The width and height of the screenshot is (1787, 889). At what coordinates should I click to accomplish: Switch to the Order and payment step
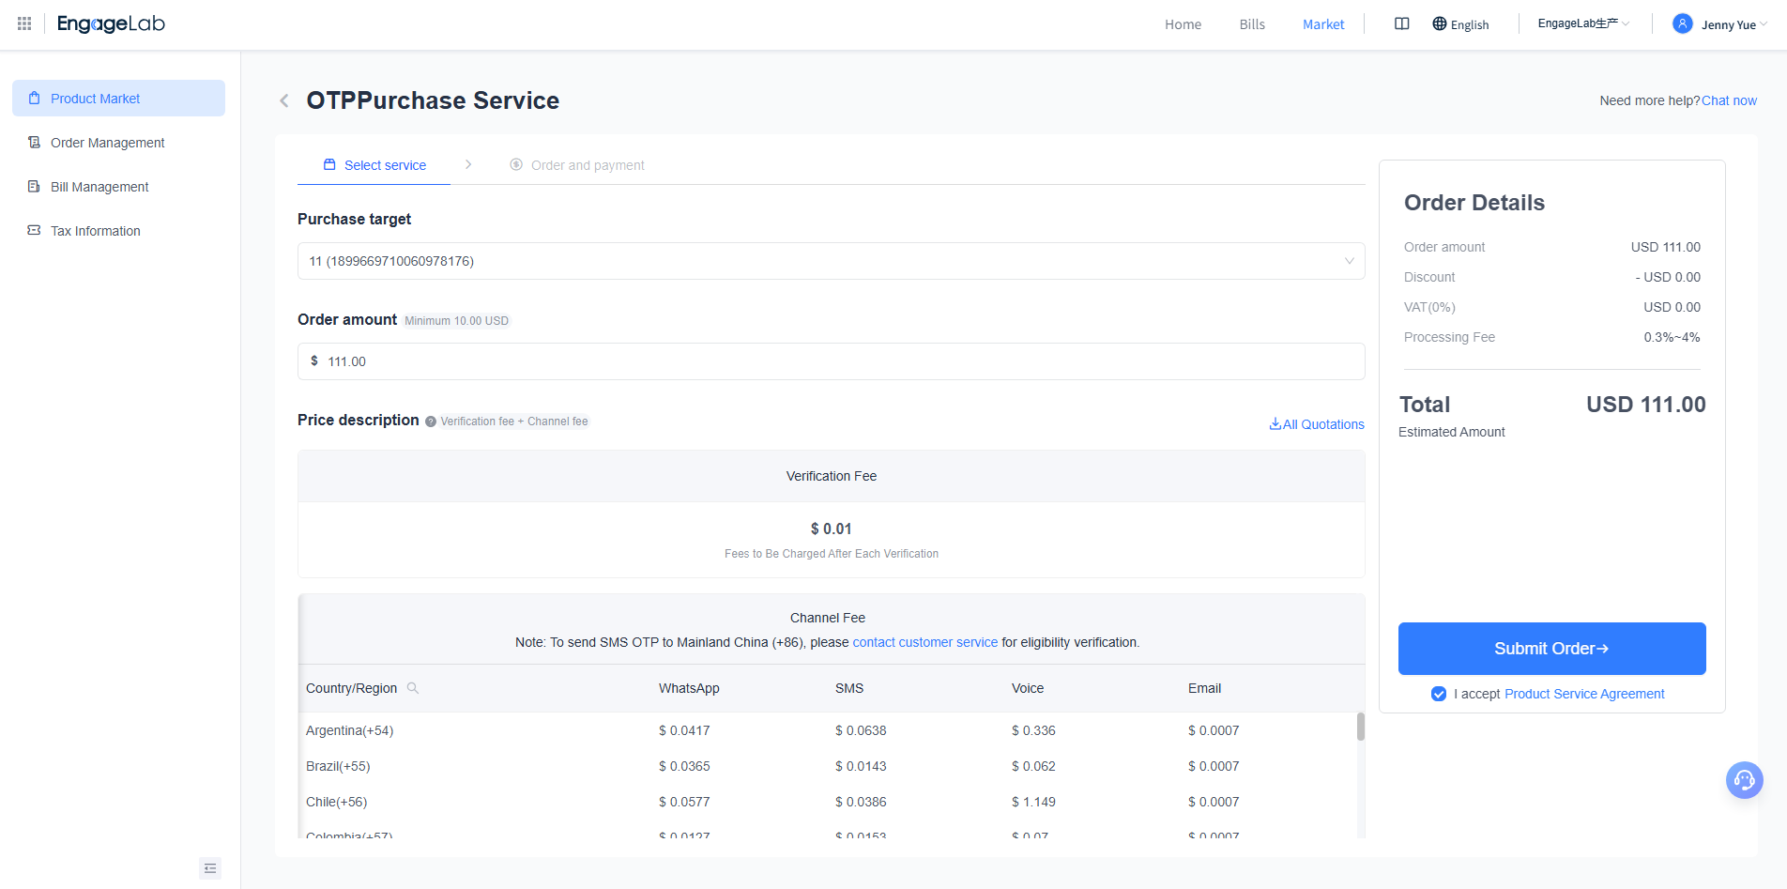577,164
